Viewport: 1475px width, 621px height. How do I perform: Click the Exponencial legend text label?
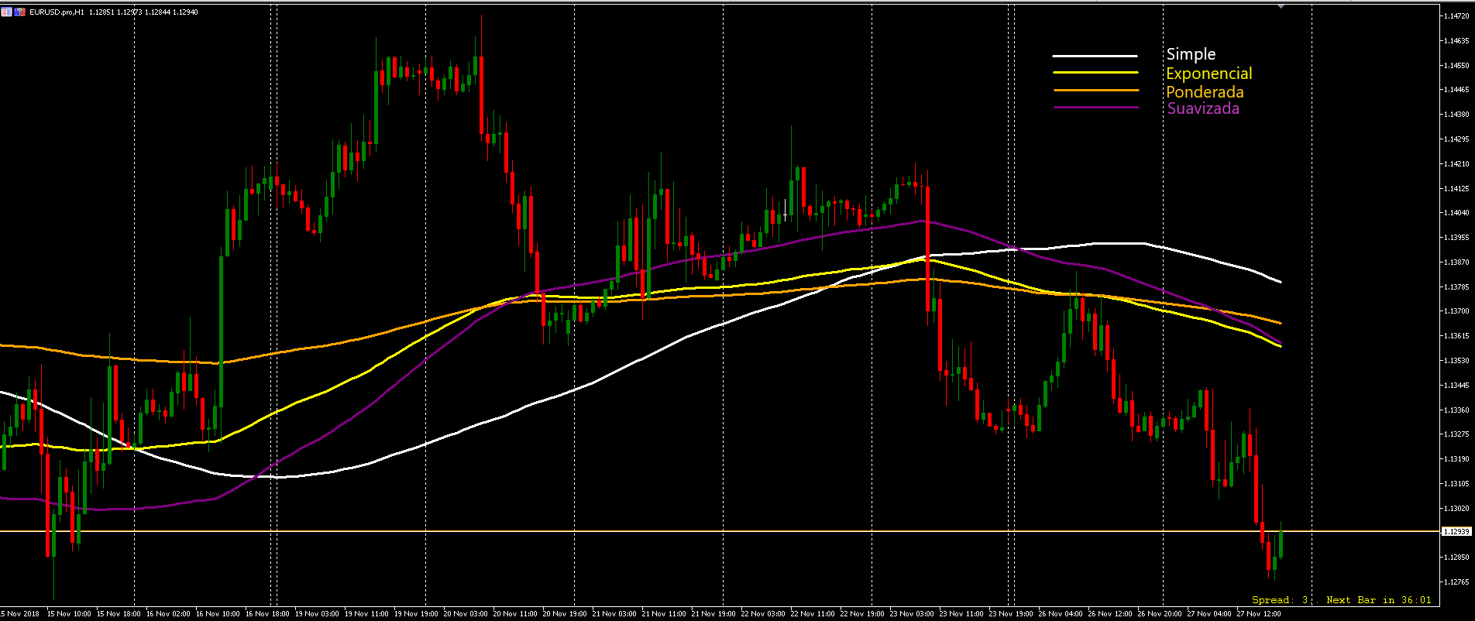1209,74
